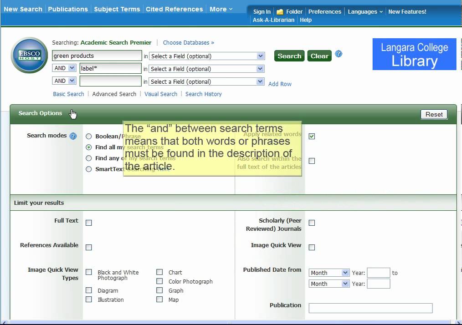Uncheck Apply related words checkbox

click(312, 136)
